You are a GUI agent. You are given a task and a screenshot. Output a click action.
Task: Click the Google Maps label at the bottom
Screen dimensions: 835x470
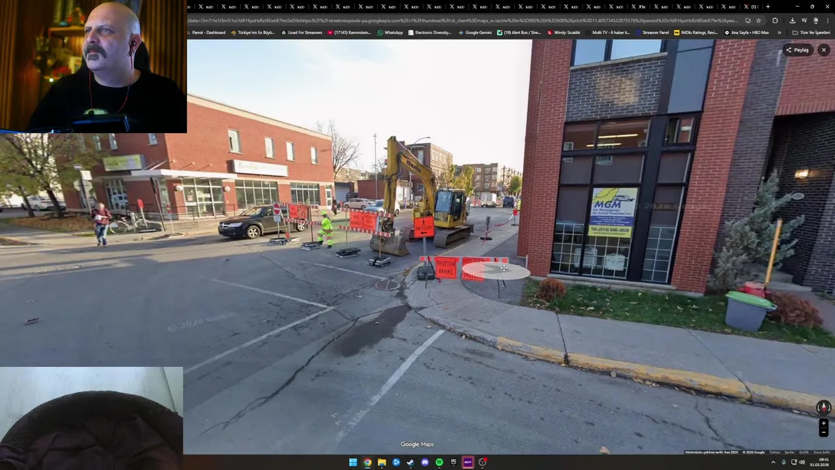click(417, 445)
